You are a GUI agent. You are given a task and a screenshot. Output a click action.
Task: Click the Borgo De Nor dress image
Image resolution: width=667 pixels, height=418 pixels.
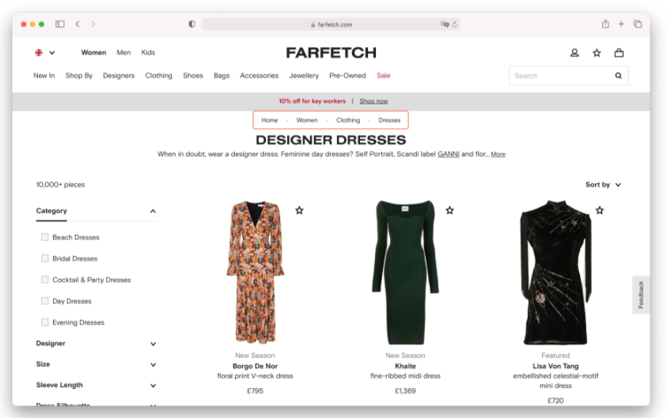[255, 273]
